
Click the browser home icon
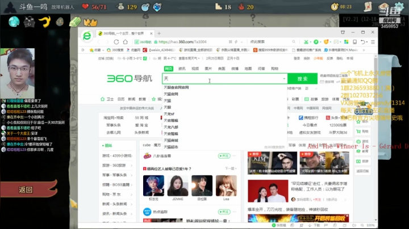tap(126, 42)
